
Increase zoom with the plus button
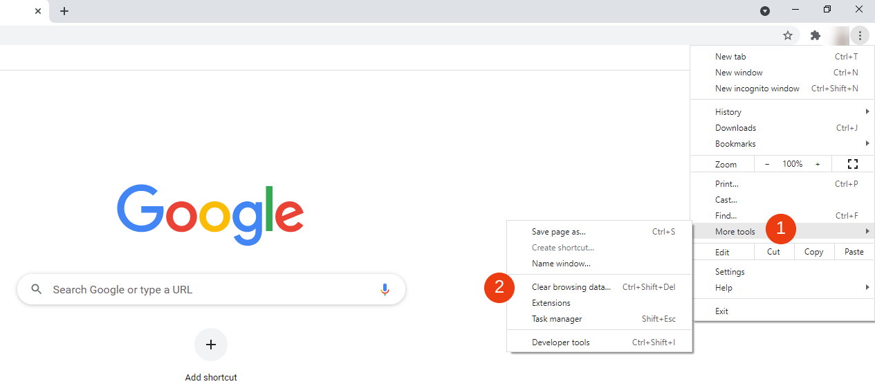click(x=818, y=164)
